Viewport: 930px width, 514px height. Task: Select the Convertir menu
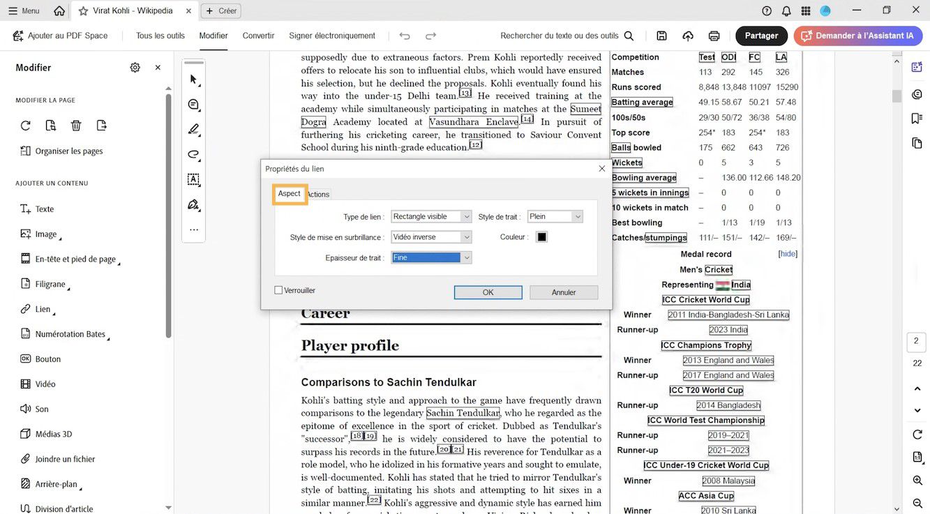coord(258,36)
